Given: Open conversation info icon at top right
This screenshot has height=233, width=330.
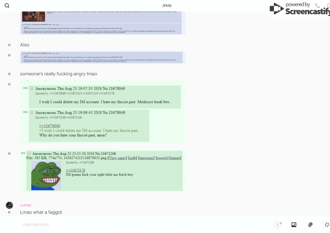Looking at the screenshot, I should click(328, 6).
